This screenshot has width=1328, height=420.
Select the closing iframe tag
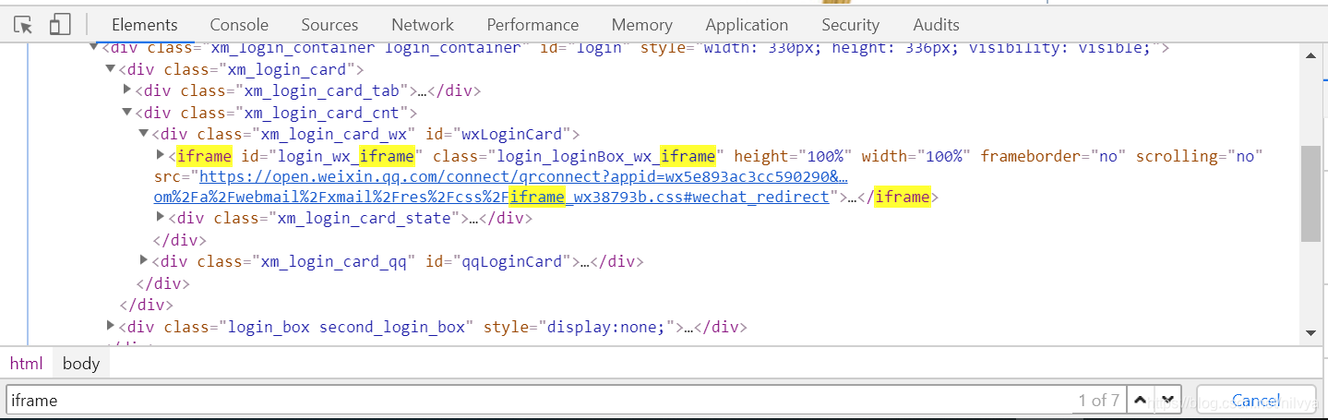tap(898, 197)
